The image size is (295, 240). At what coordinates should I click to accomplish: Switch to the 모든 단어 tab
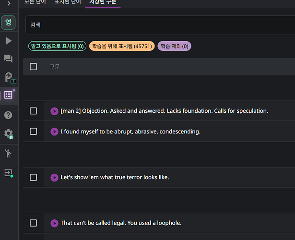pos(35,2)
